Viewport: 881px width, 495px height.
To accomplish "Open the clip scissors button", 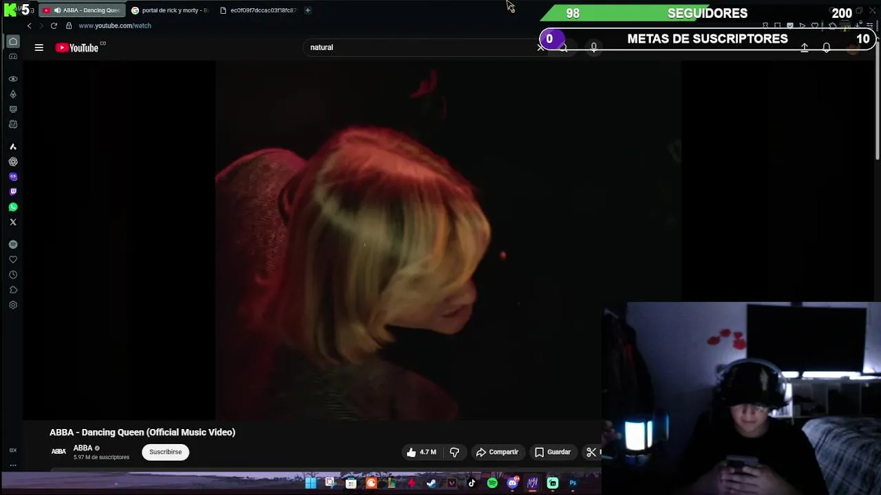I will coord(591,452).
